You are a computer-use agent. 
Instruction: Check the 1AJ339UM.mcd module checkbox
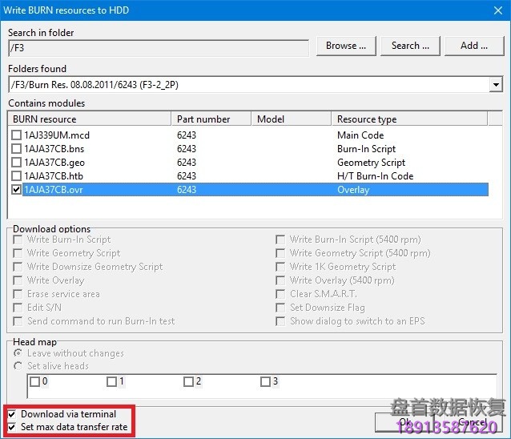tap(17, 135)
